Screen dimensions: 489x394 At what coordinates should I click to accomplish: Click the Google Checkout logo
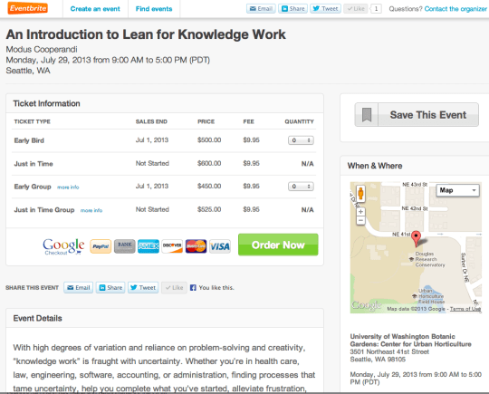[x=63, y=246]
